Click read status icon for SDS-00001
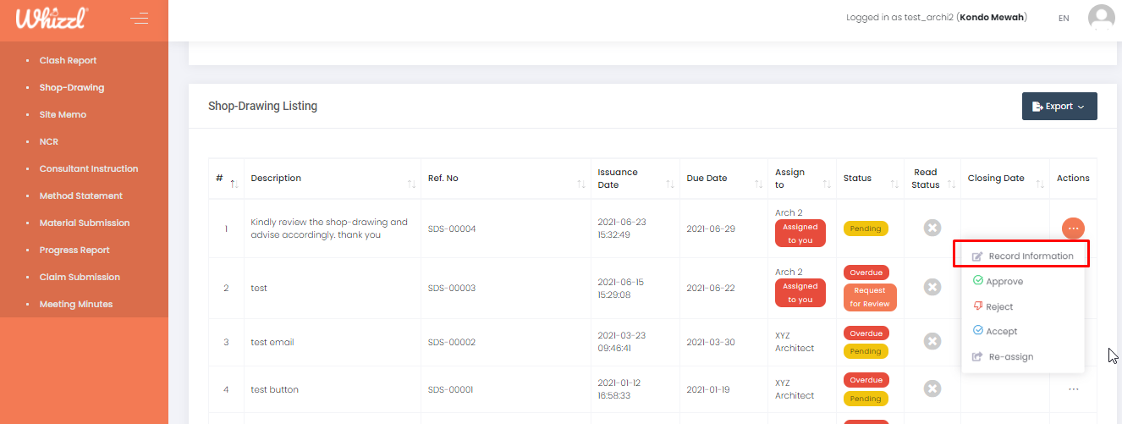This screenshot has width=1122, height=424. coord(932,389)
